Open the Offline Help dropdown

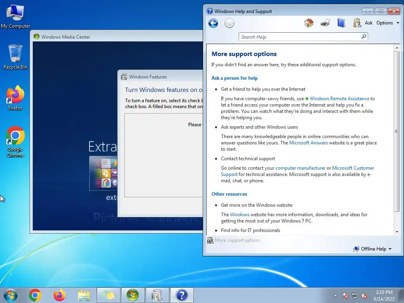click(x=372, y=249)
